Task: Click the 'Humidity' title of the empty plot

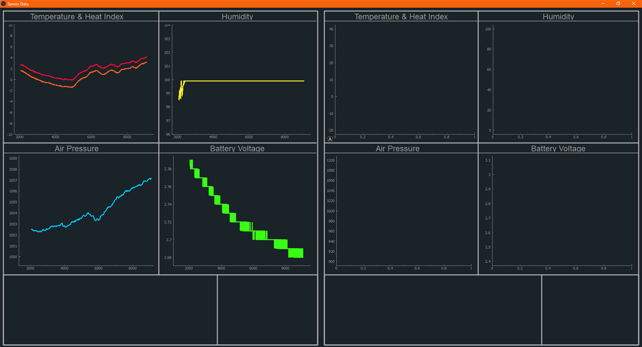Action: click(558, 17)
